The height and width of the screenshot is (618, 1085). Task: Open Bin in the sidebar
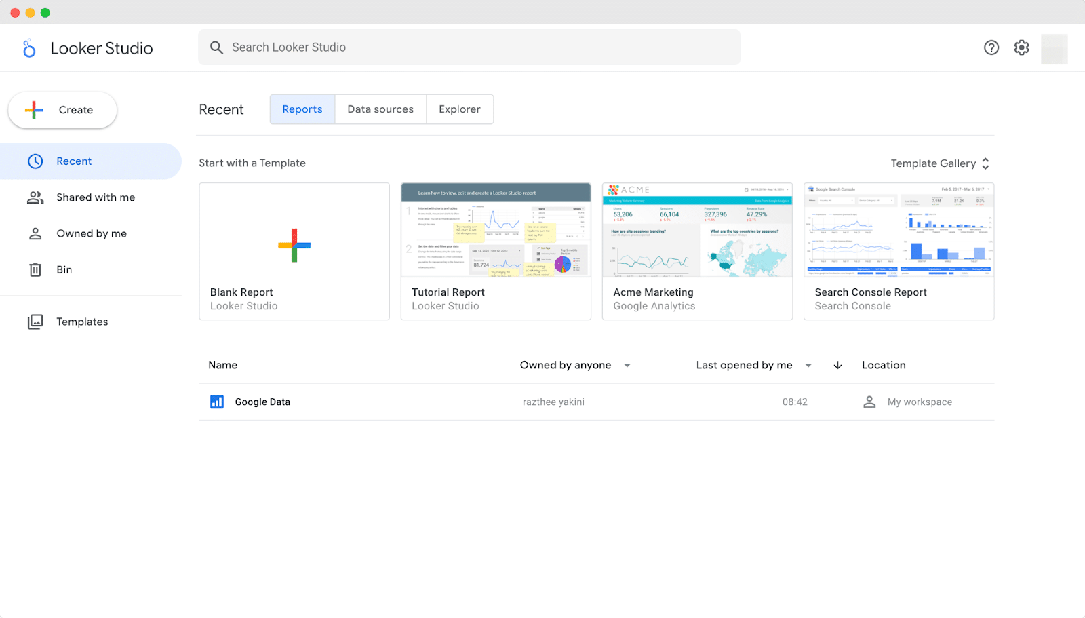pyautogui.click(x=91, y=270)
